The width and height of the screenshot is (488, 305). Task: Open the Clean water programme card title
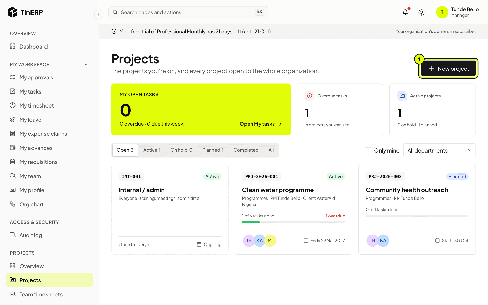click(278, 190)
